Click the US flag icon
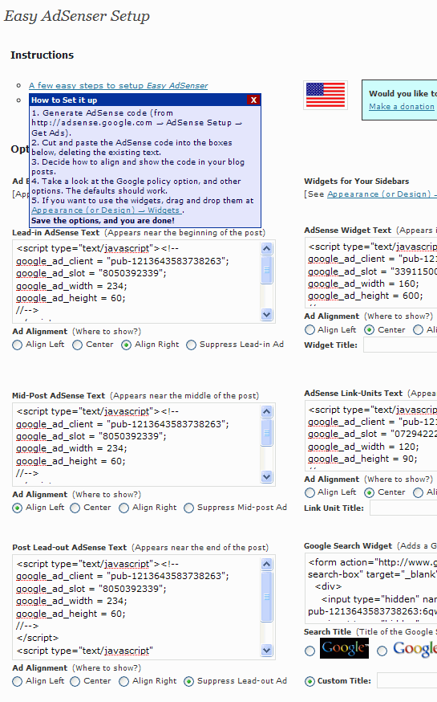This screenshot has height=702, width=437. click(x=326, y=95)
